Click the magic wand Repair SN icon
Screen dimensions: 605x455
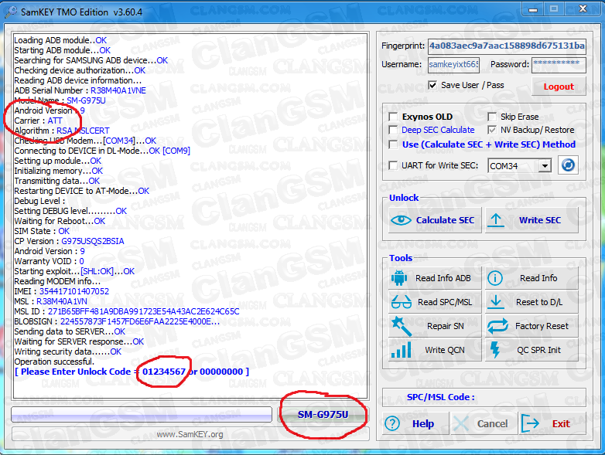pos(401,326)
